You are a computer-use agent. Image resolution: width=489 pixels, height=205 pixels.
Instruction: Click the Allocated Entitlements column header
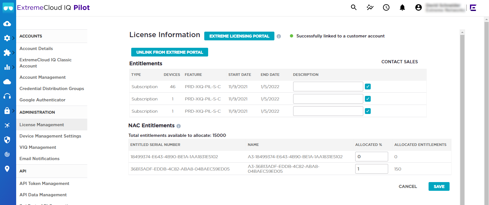[x=420, y=145]
